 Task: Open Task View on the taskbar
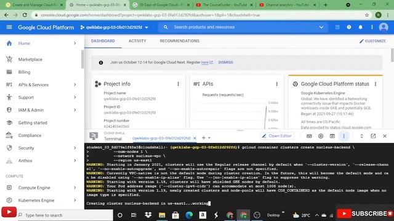[x=134, y=215]
